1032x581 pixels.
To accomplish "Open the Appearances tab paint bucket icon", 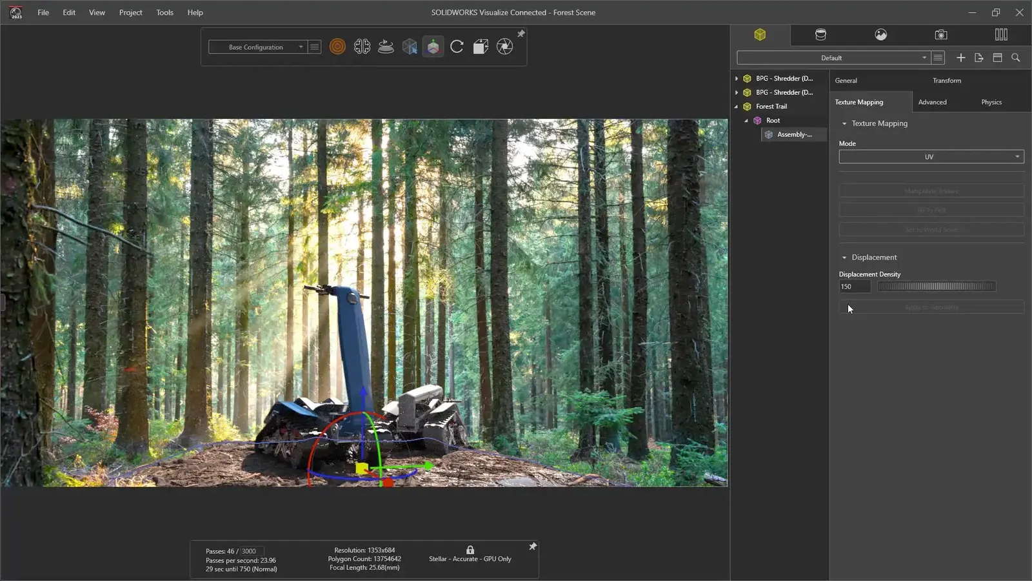I will point(820,35).
